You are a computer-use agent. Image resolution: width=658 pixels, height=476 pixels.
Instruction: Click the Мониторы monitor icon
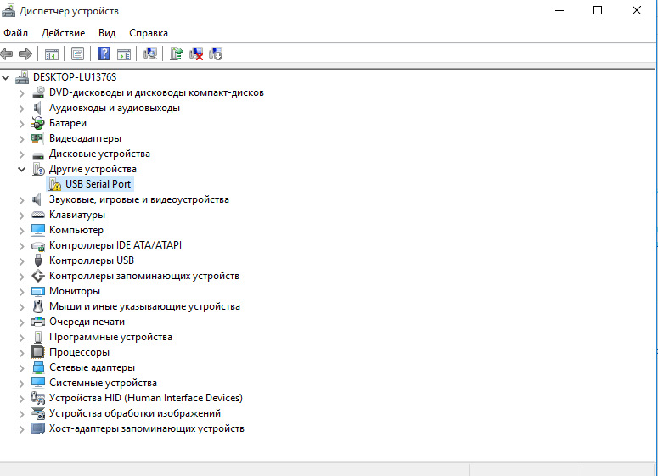[37, 291]
